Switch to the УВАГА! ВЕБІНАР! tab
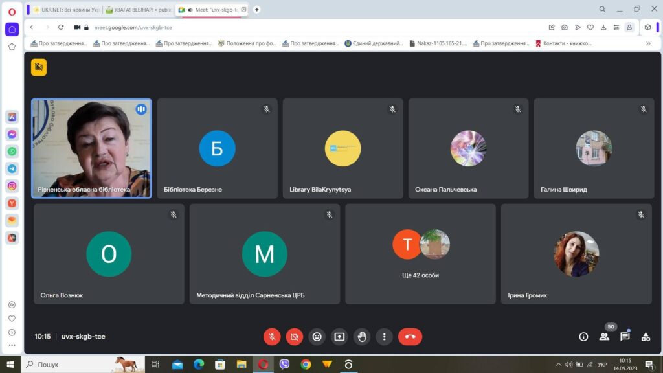The image size is (663, 373). tap(137, 10)
